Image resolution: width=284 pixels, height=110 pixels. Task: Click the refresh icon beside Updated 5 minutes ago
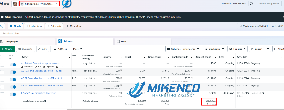point(251,4)
